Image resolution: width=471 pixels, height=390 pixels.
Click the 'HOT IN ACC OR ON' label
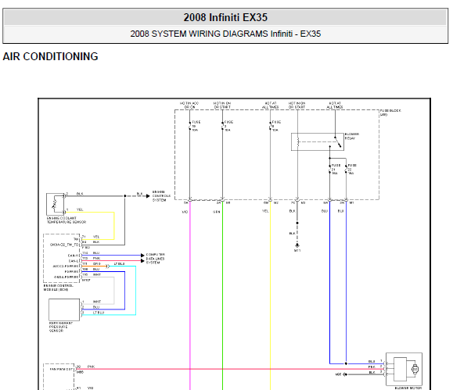[x=189, y=105]
